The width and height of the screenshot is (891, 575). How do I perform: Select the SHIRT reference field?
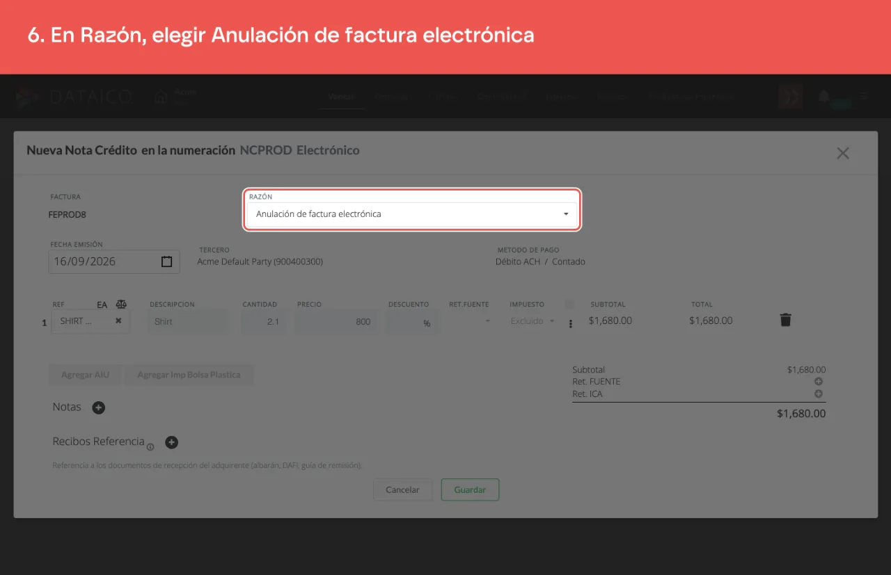click(90, 321)
